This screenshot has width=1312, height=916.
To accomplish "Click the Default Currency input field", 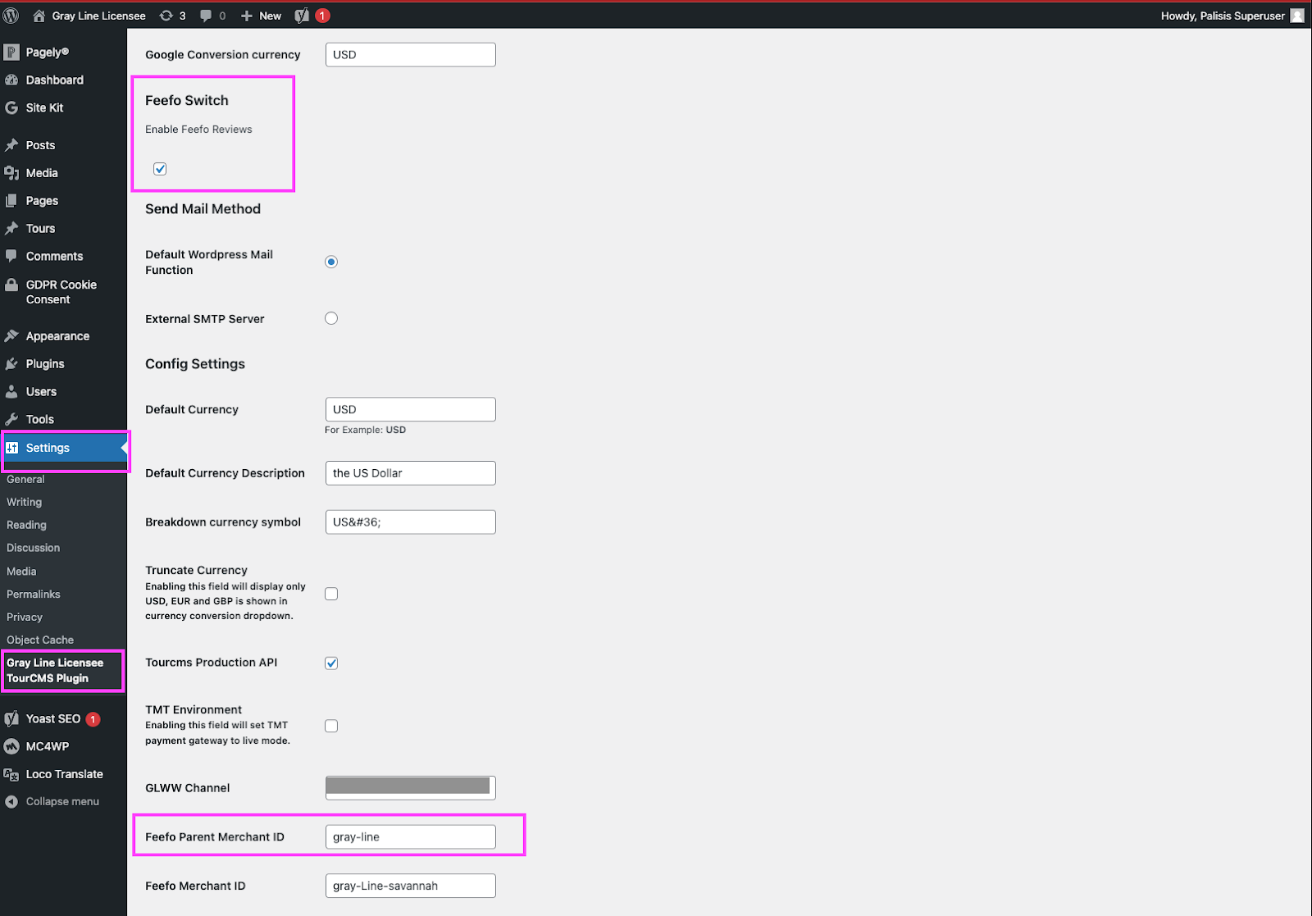I will (x=411, y=409).
